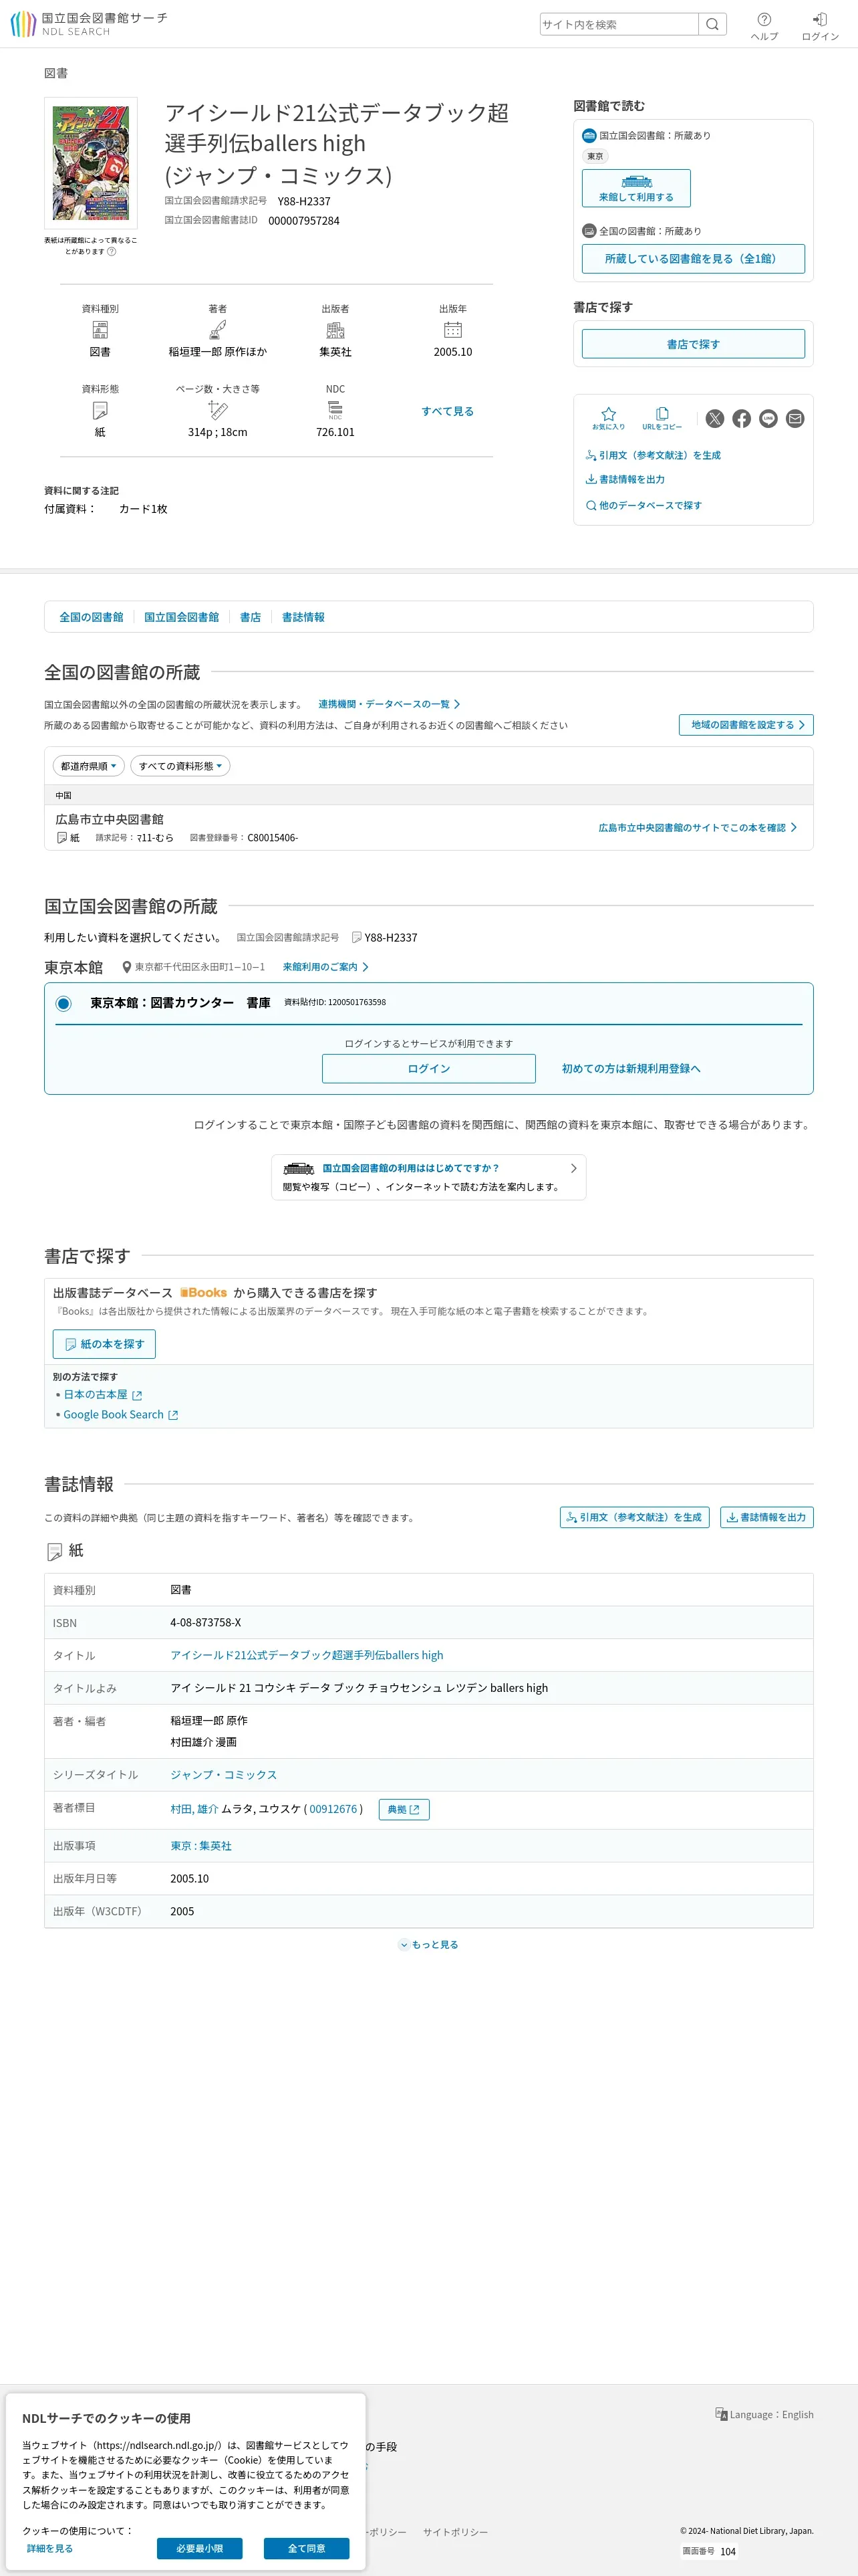The image size is (858, 2576).
Task: Open サイトポリシー footer link
Action: point(456,2532)
